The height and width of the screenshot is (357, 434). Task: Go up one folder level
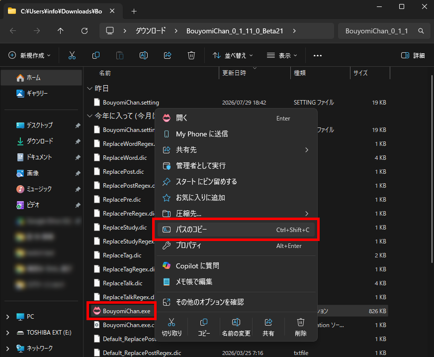coord(60,31)
